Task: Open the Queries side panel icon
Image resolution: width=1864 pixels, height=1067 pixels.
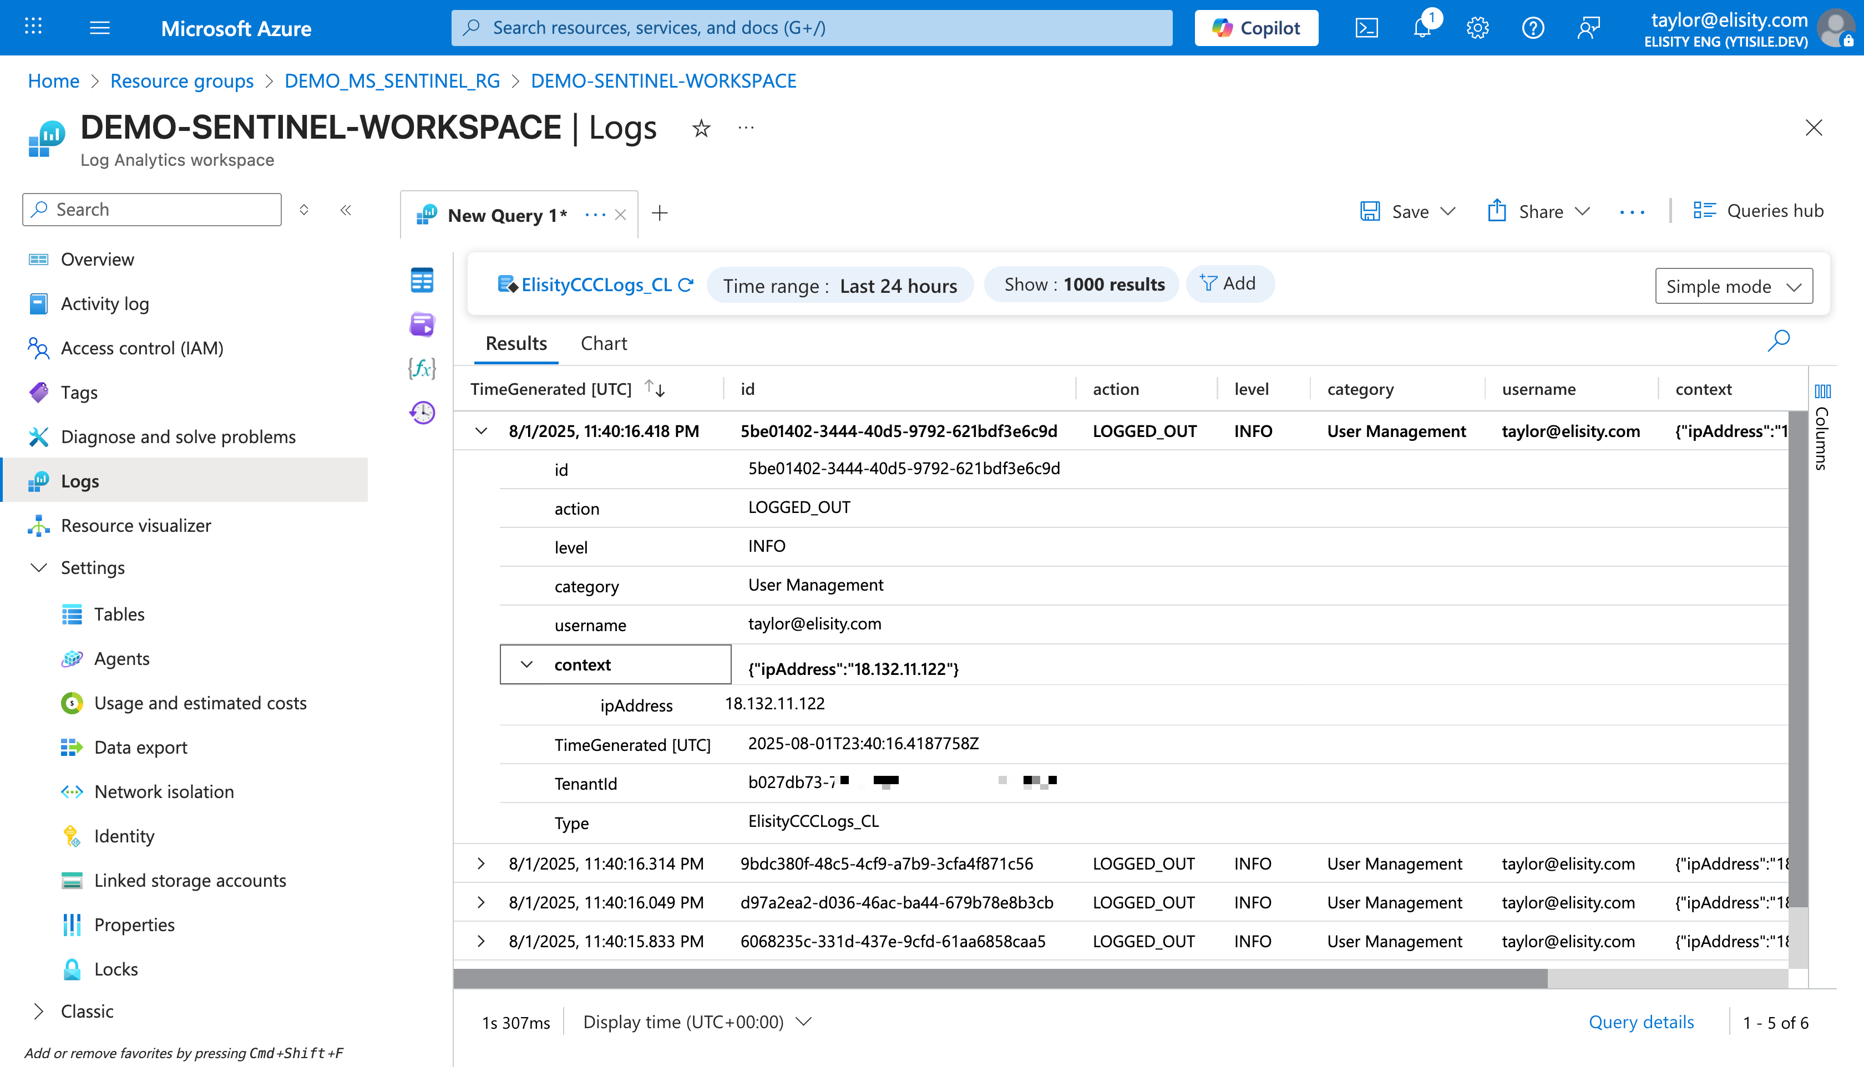Action: (x=422, y=323)
